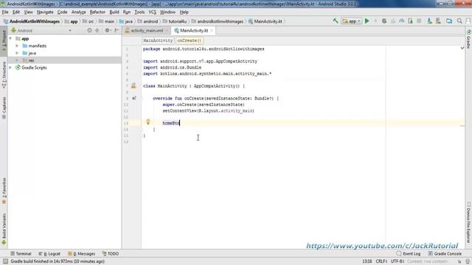472x265 pixels.
Task: Toggle the Gradle side panel tab
Action: 469,39
